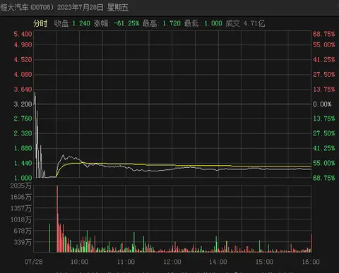
Task: Click the 最高 1.720 high value
Action: 172,23
